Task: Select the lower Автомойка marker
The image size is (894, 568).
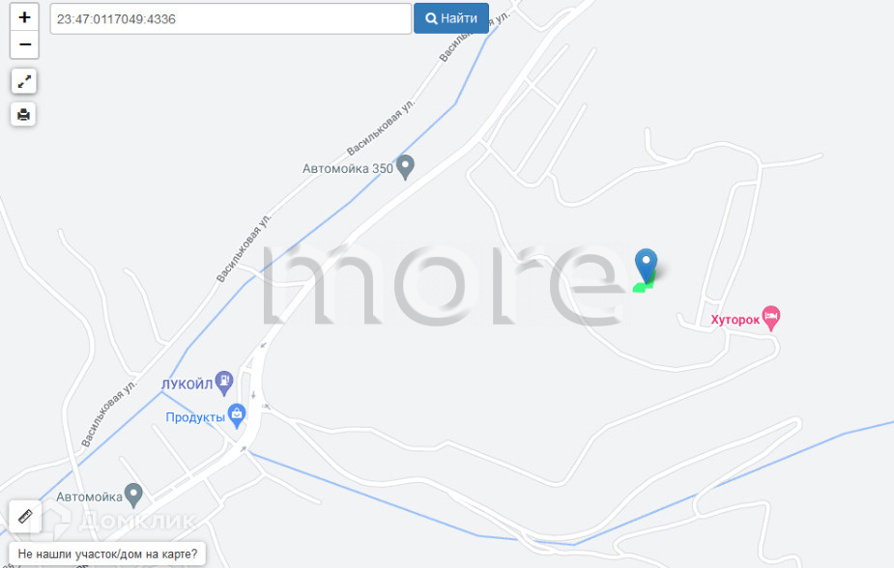Action: 133,496
